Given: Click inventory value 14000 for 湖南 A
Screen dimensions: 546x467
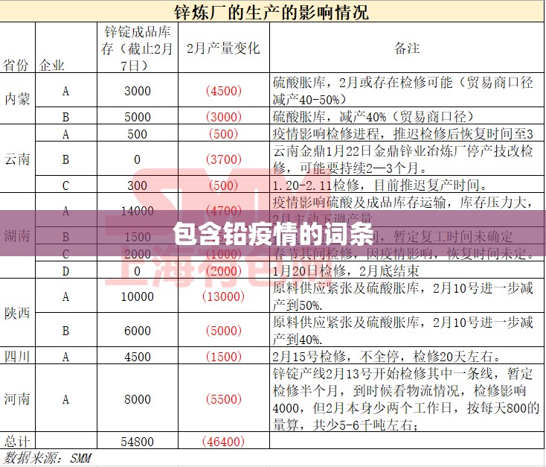Looking at the screenshot, I should 137,211.
